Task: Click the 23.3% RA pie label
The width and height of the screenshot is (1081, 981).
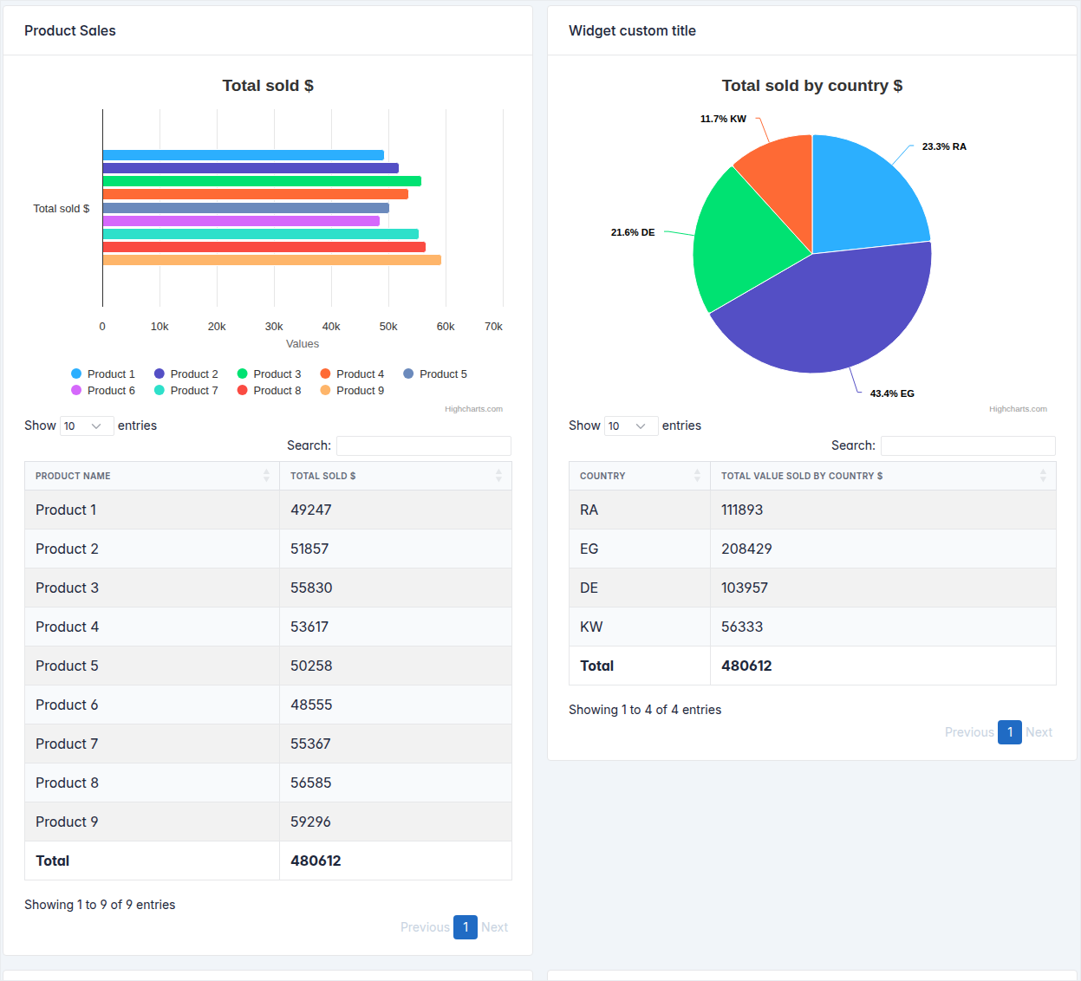Action: pos(944,146)
